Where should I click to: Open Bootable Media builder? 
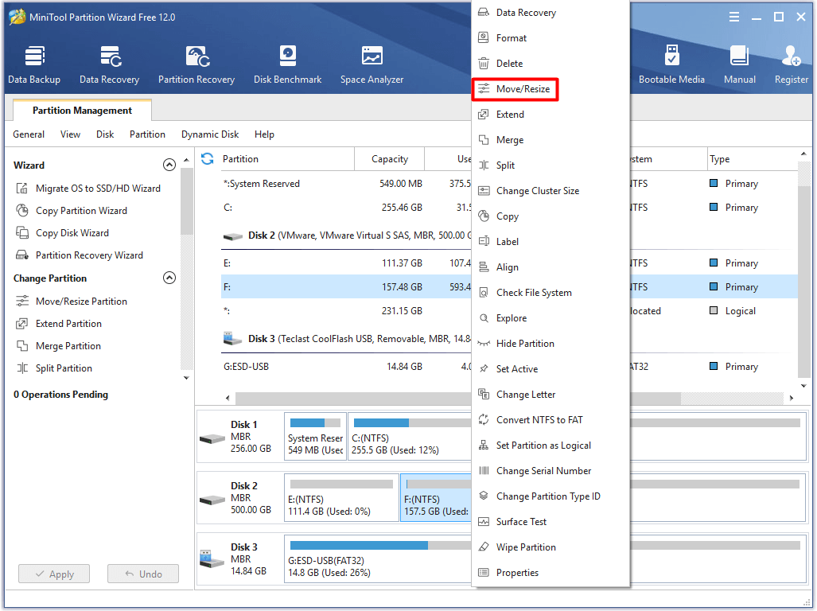(x=671, y=65)
